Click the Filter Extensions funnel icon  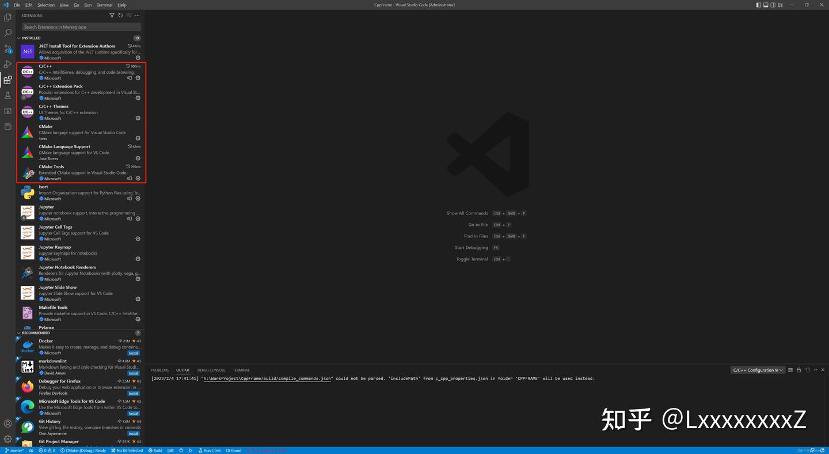click(112, 15)
